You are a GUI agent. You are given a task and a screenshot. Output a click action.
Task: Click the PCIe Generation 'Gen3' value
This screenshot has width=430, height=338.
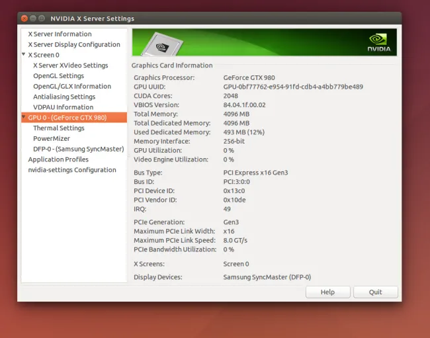231,222
